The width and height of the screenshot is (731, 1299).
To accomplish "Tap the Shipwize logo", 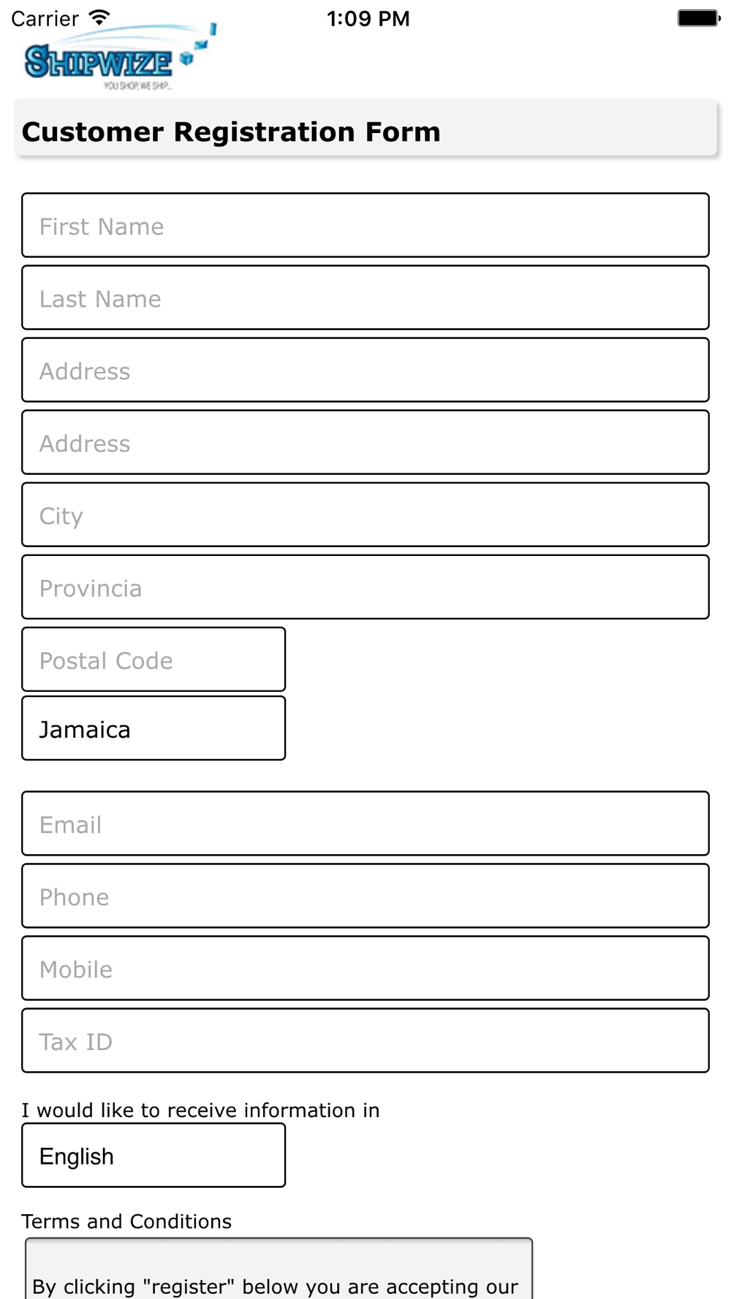I will (120, 57).
